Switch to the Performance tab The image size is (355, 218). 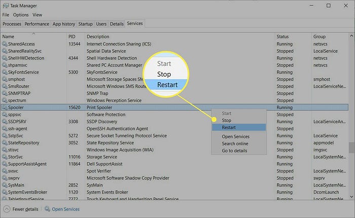click(x=37, y=24)
